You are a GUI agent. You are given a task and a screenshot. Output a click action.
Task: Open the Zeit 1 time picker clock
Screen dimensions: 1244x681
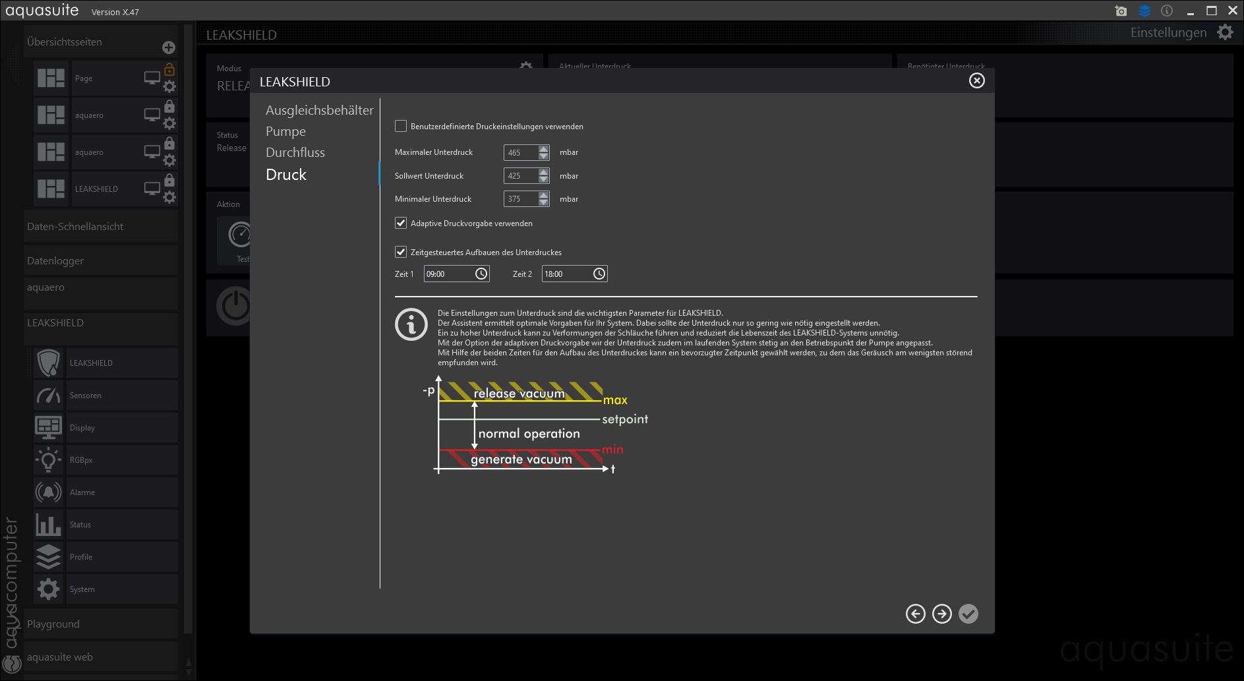(x=482, y=274)
